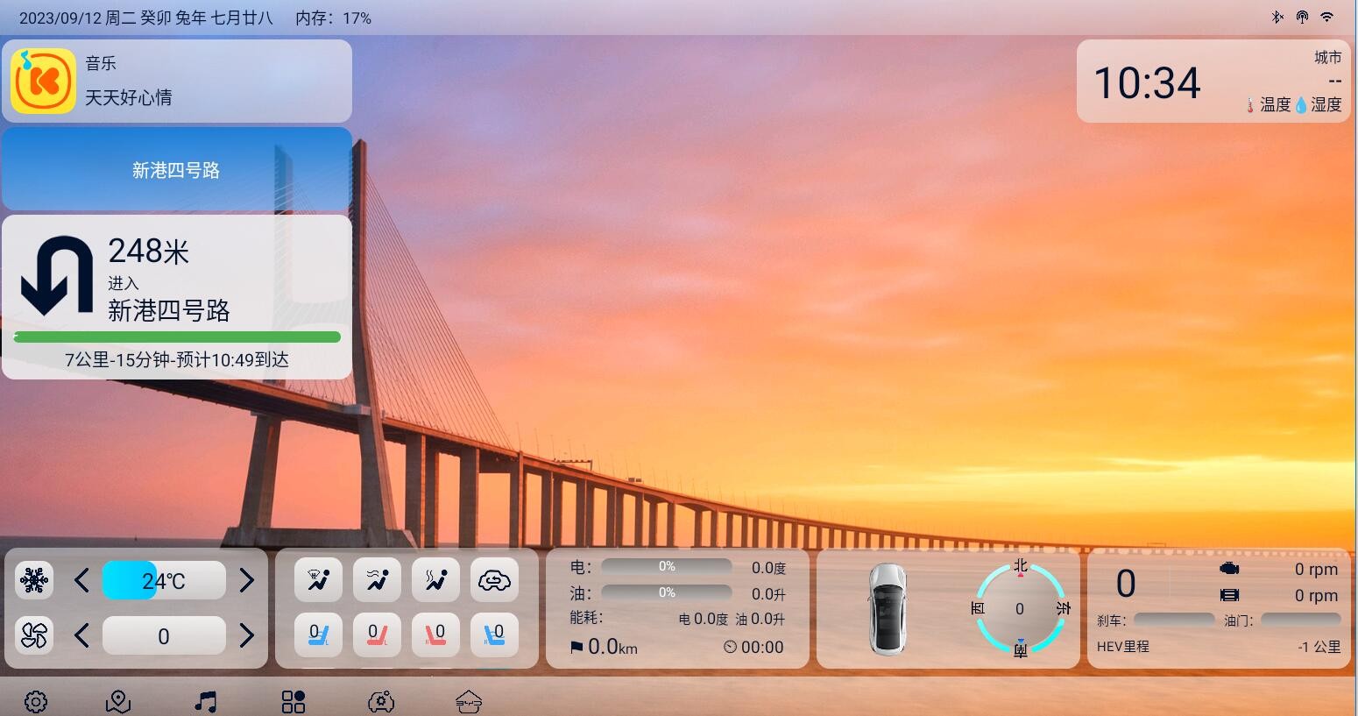Open vehicle settings car-gear icon
The width and height of the screenshot is (1358, 716).
[x=381, y=701]
